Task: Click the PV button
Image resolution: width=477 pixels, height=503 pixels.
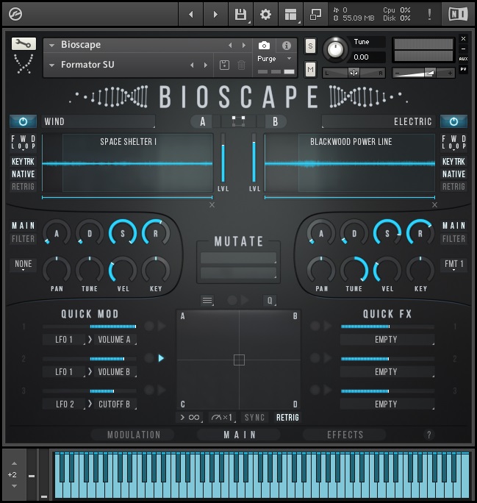Action: pos(463,69)
